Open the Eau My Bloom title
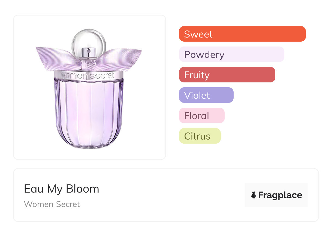This screenshot has height=235, width=332. pos(62,189)
